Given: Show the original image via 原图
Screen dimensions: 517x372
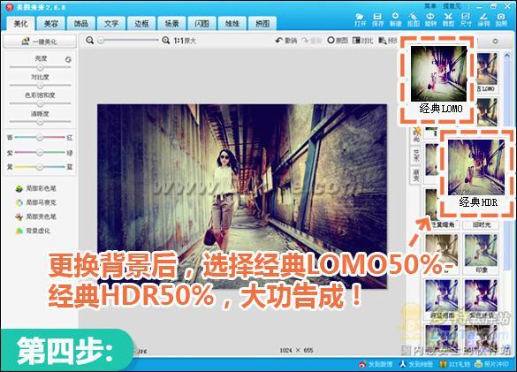Looking at the screenshot, I should (338, 41).
